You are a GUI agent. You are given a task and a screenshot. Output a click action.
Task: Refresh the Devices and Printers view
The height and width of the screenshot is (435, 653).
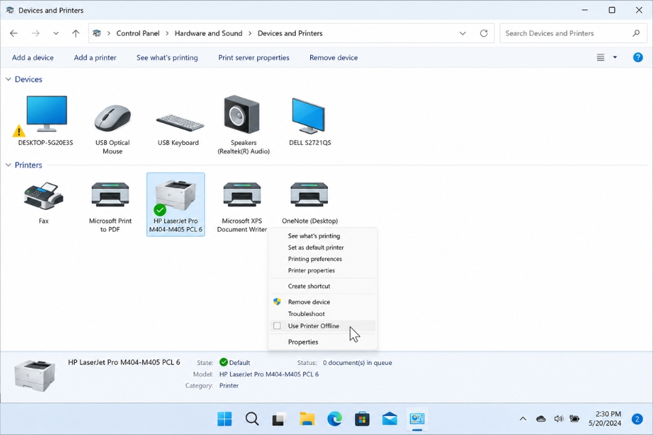[484, 33]
